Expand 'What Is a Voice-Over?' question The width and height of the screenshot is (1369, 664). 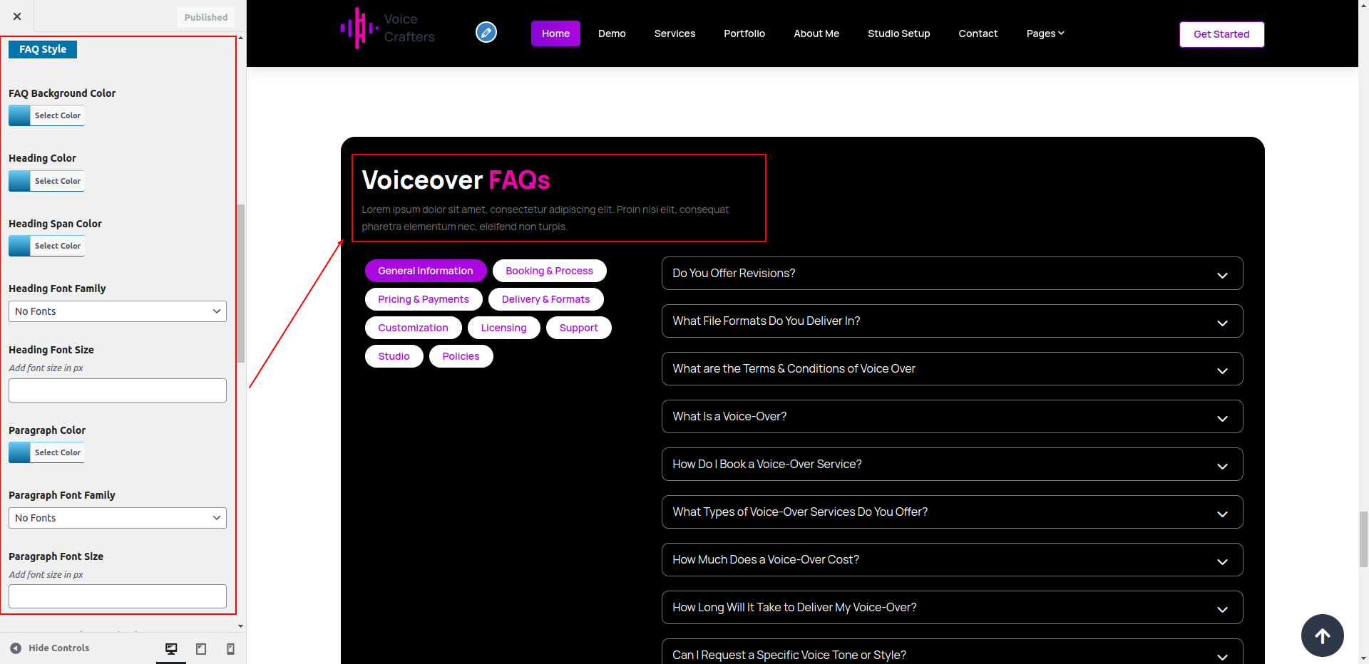pyautogui.click(x=952, y=417)
